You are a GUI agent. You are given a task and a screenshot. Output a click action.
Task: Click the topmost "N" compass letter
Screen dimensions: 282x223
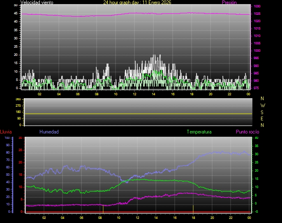click(263, 99)
